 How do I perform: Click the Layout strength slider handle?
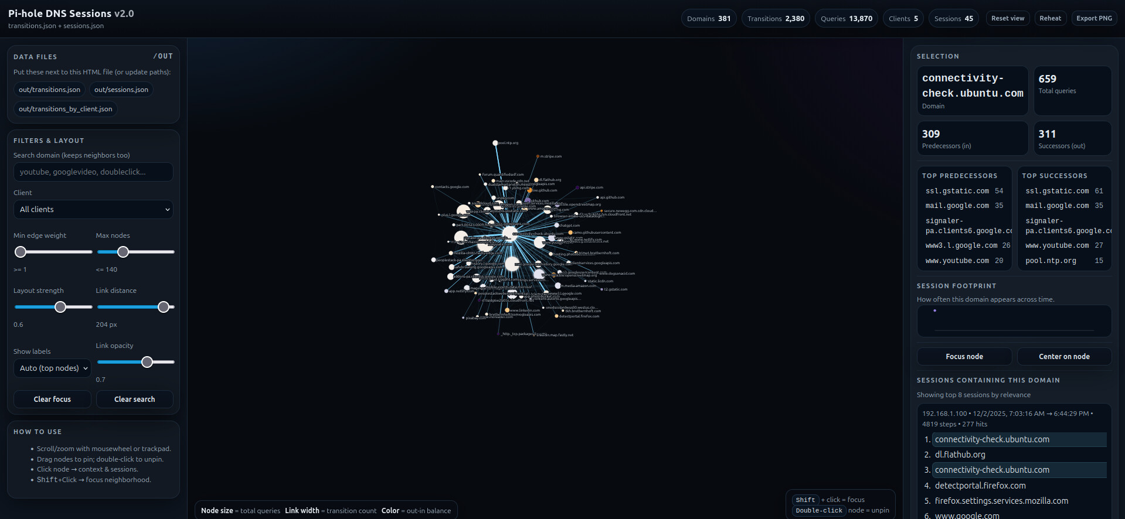point(60,307)
